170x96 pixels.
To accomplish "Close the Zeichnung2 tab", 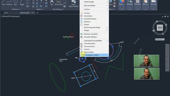I will (33, 13).
